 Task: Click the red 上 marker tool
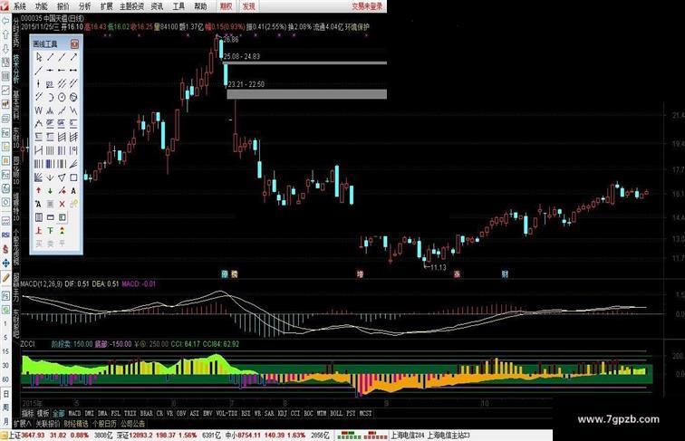coord(39,231)
